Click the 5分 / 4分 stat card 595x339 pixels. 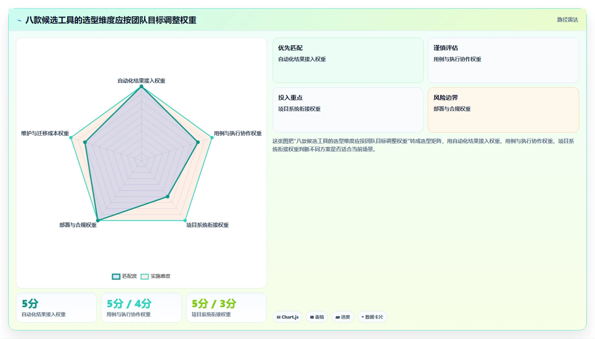tap(141, 308)
